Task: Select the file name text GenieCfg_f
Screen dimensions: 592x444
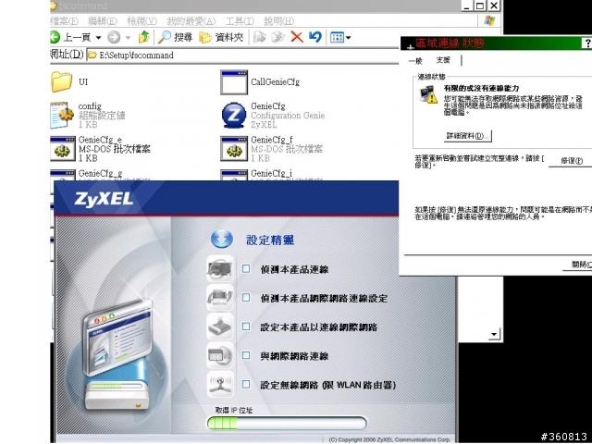Action: click(272, 140)
